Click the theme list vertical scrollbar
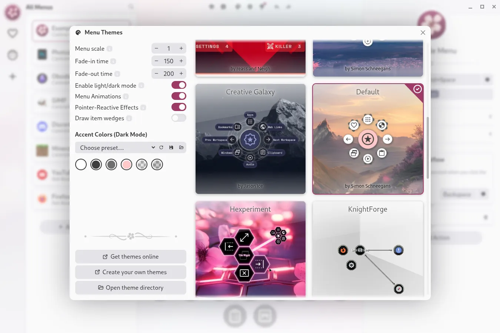The width and height of the screenshot is (500, 333). click(x=428, y=148)
